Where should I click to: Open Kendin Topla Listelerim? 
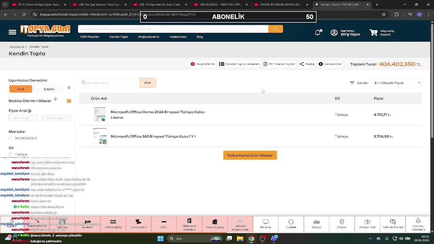239,64
